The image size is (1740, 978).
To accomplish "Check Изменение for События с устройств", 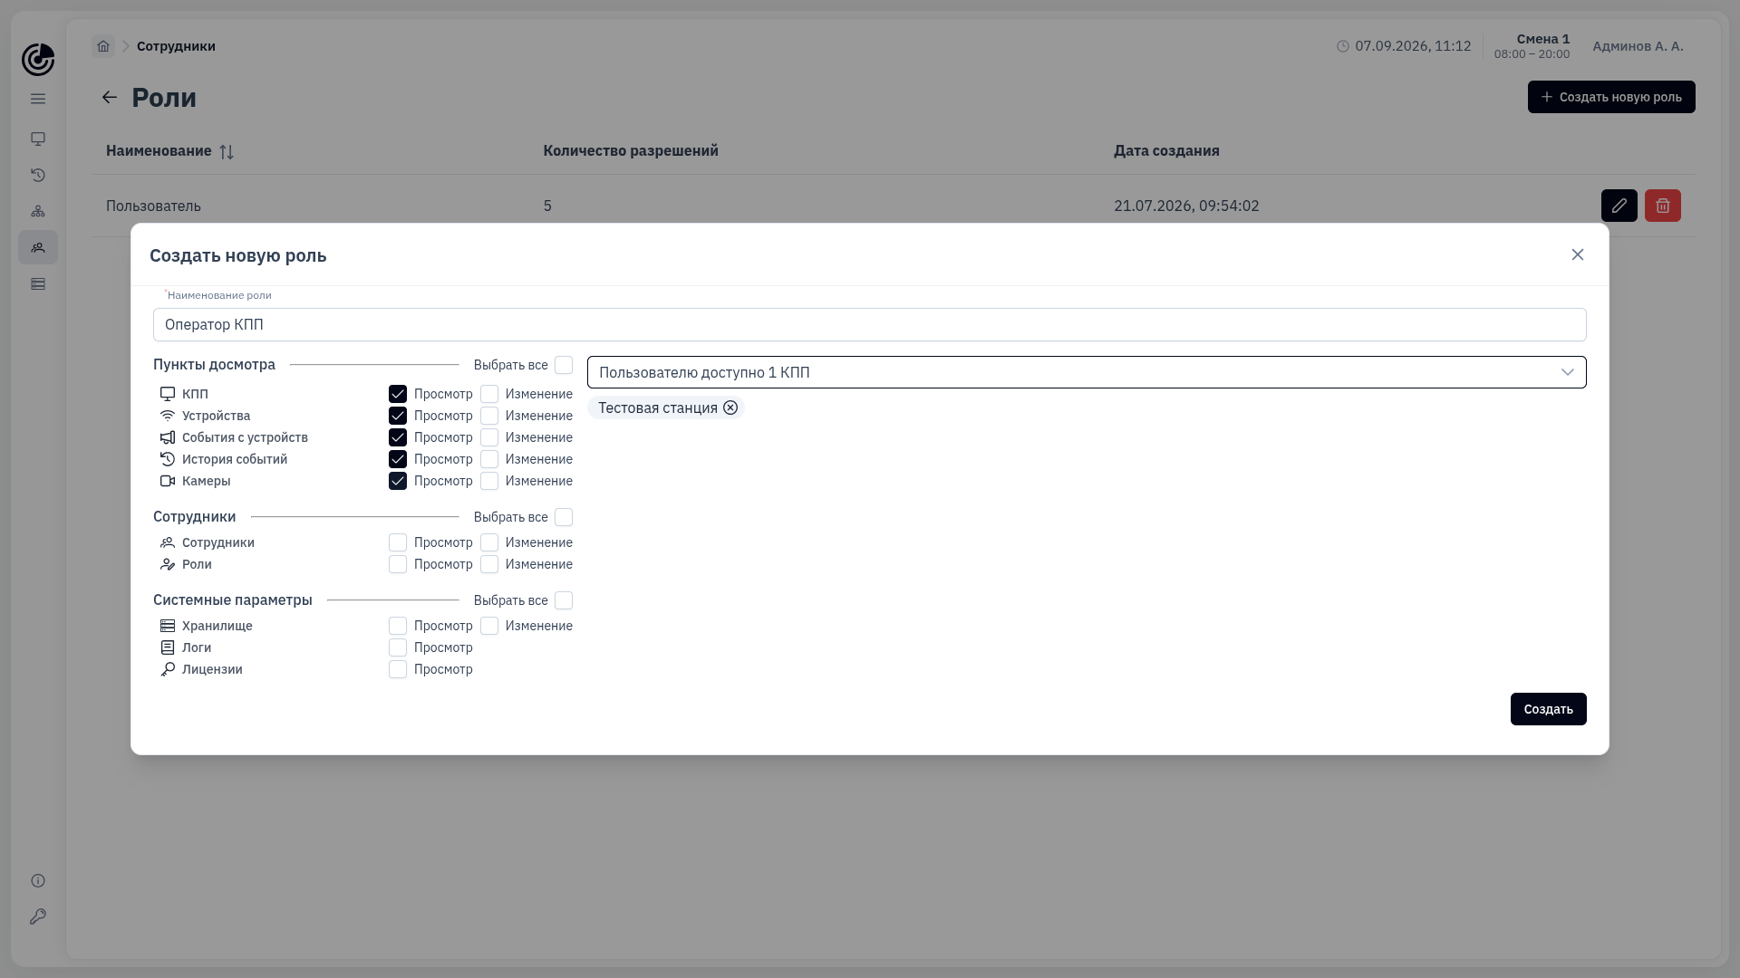I will coord(489,437).
